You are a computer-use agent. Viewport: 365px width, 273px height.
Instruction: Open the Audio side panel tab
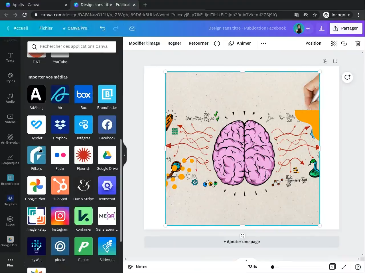pos(10,98)
